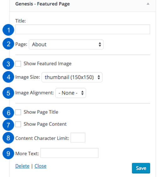Screen dimensions: 162x177
Task: Click the Genesis - Featured Page header title
Action: (x=43, y=4)
